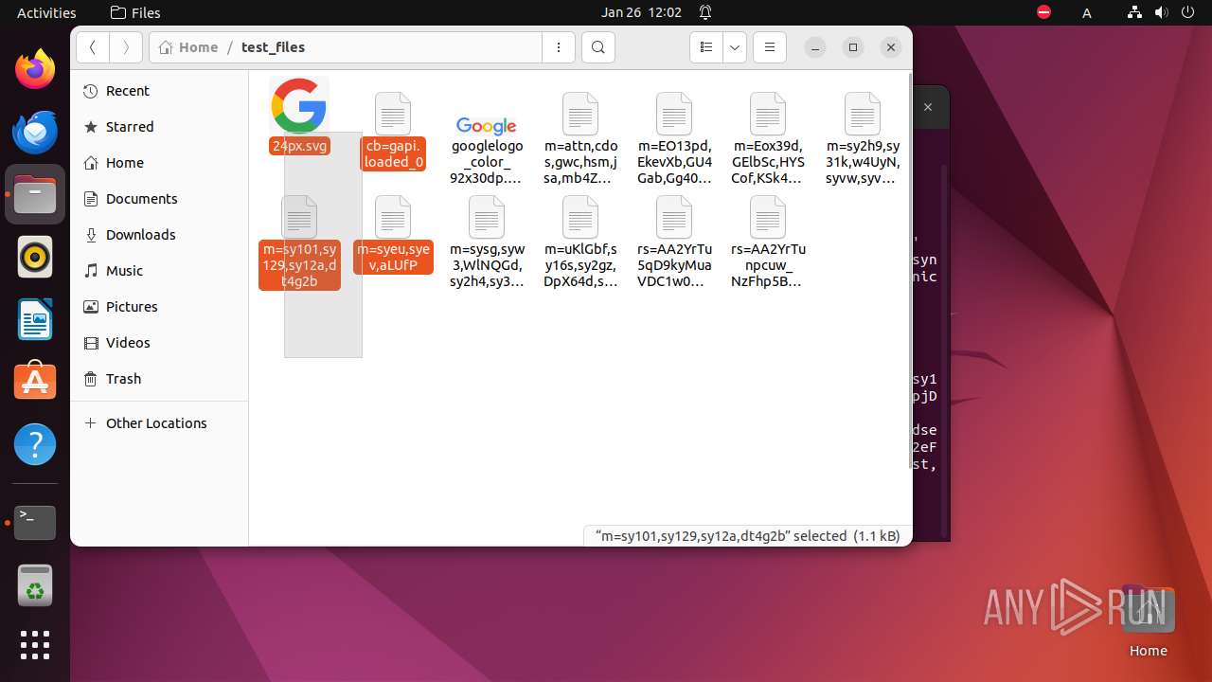The image size is (1212, 682).
Task: Open Documents in the sidebar
Action: pyautogui.click(x=159, y=199)
